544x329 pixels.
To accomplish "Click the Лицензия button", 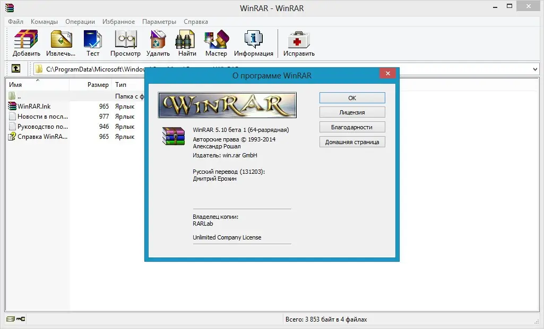I will click(x=352, y=112).
